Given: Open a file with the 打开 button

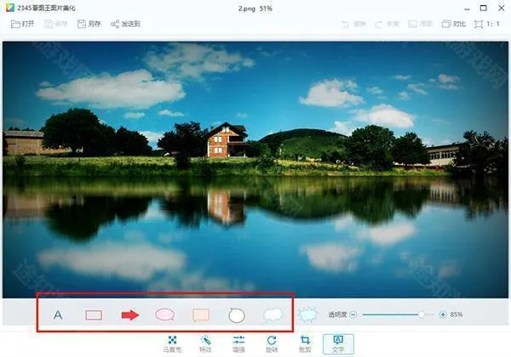Looking at the screenshot, I should (x=22, y=24).
